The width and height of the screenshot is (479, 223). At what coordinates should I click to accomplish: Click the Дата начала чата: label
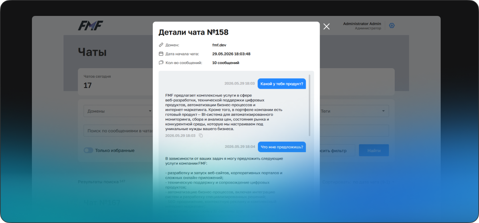click(x=182, y=54)
